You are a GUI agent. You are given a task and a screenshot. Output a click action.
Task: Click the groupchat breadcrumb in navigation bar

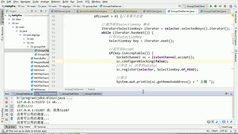click(90, 6)
